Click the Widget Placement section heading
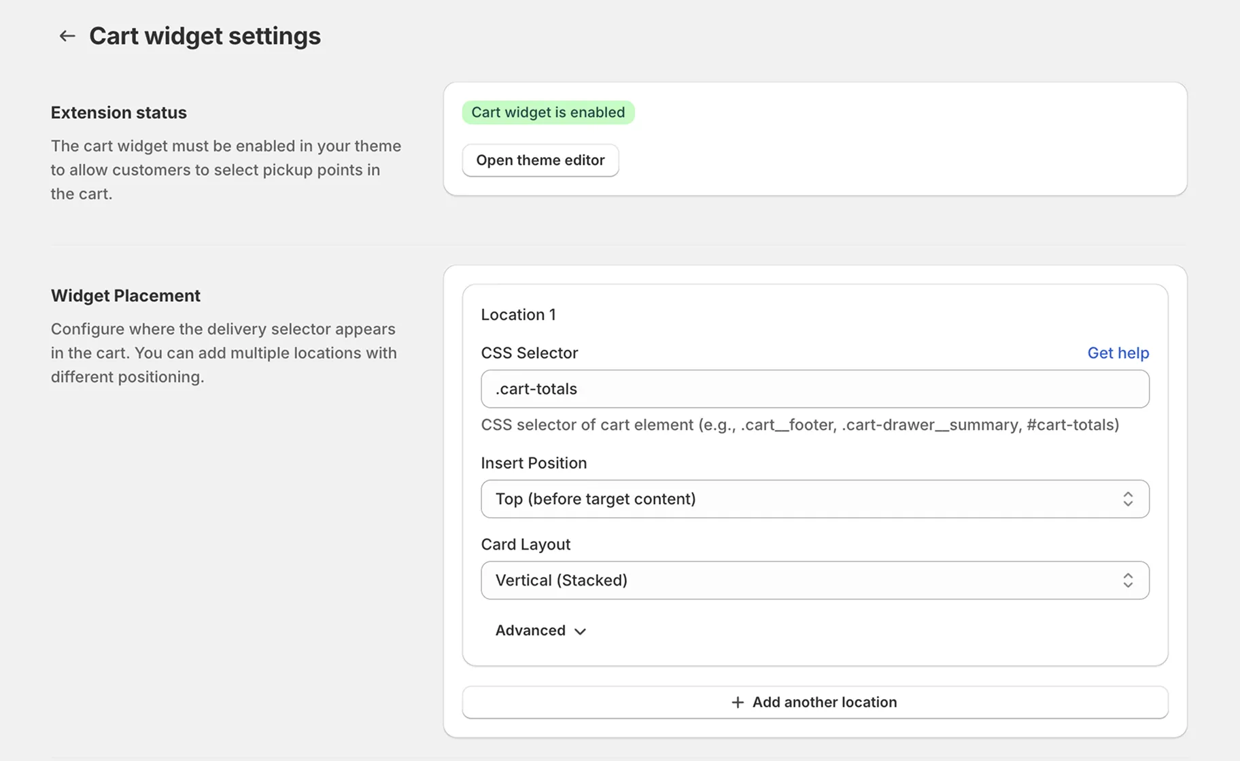Viewport: 1240px width, 761px height. tap(126, 296)
